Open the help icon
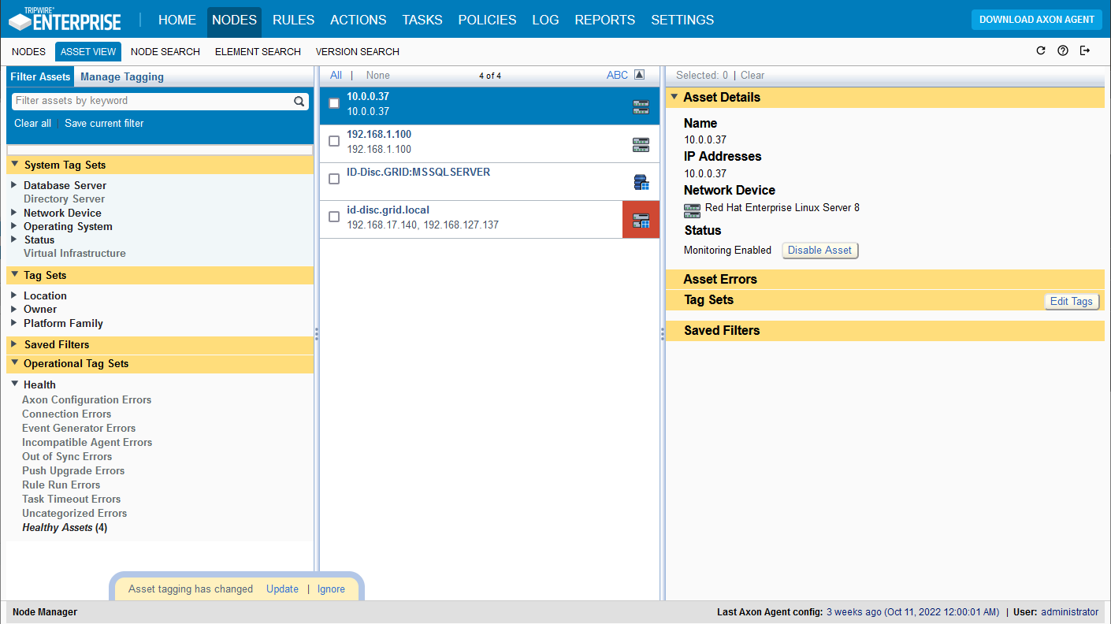Viewport: 1111px width, 624px height. pyautogui.click(x=1063, y=50)
